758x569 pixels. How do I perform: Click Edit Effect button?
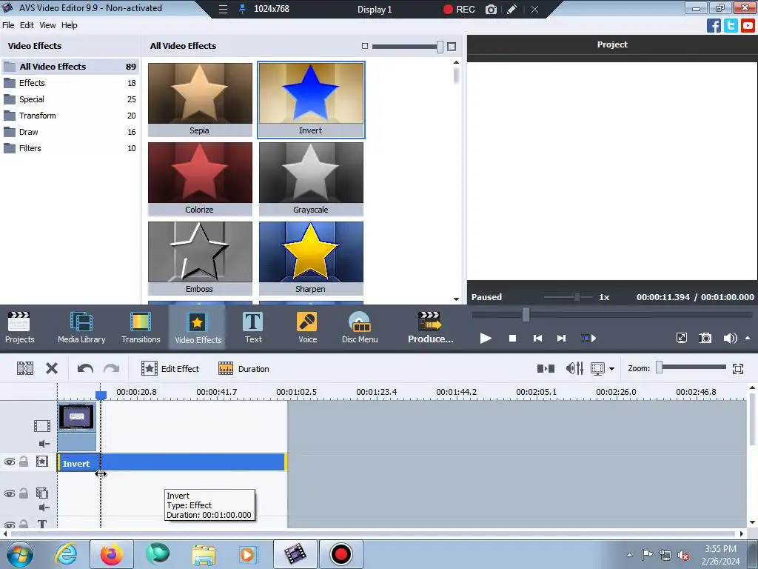170,369
